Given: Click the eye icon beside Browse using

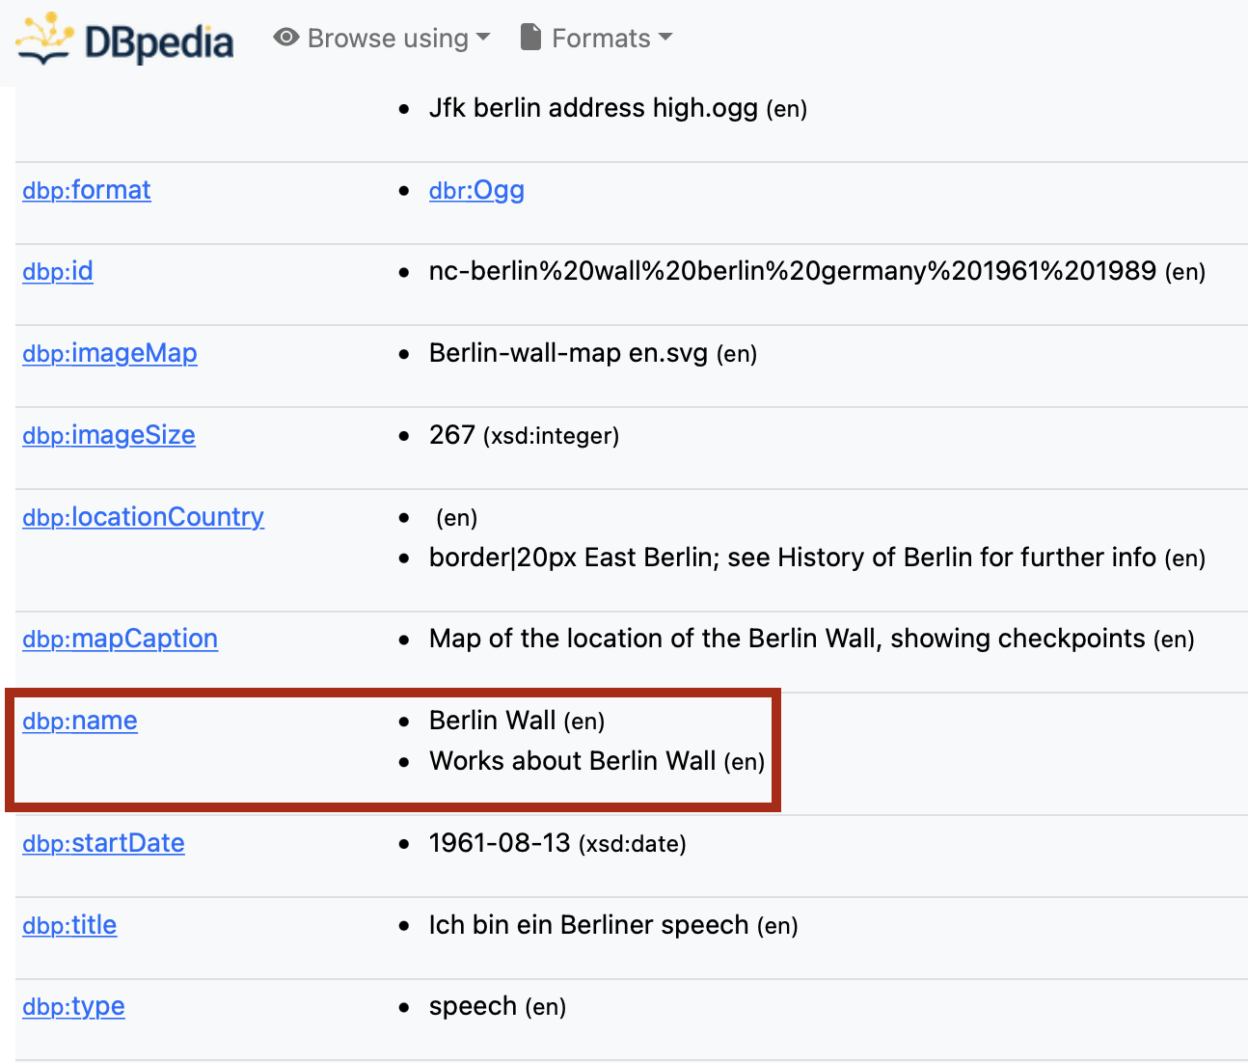Looking at the screenshot, I should click(x=285, y=38).
